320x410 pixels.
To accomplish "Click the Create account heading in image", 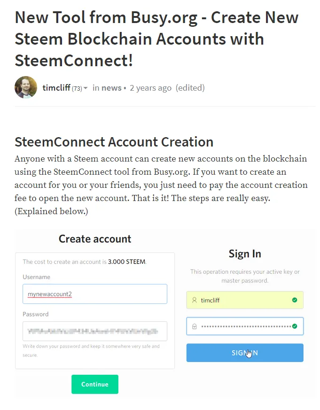I will coord(95,239).
